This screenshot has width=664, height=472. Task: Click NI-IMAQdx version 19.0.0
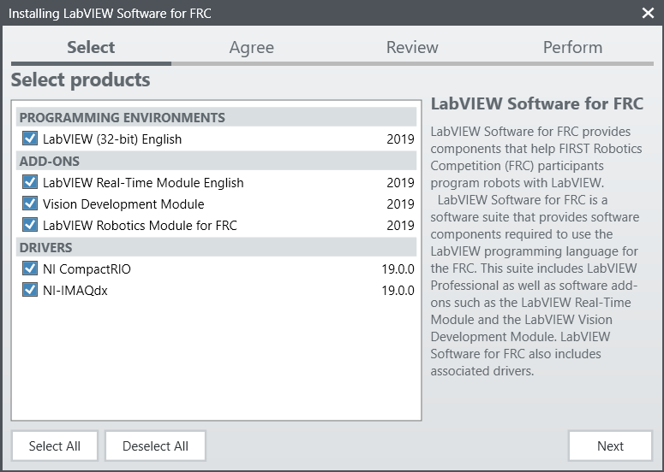tap(398, 291)
